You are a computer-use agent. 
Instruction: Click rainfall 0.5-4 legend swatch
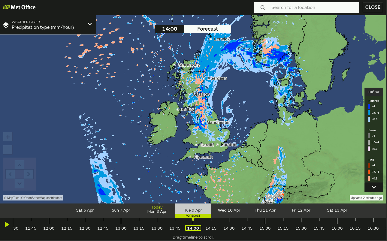369,113
